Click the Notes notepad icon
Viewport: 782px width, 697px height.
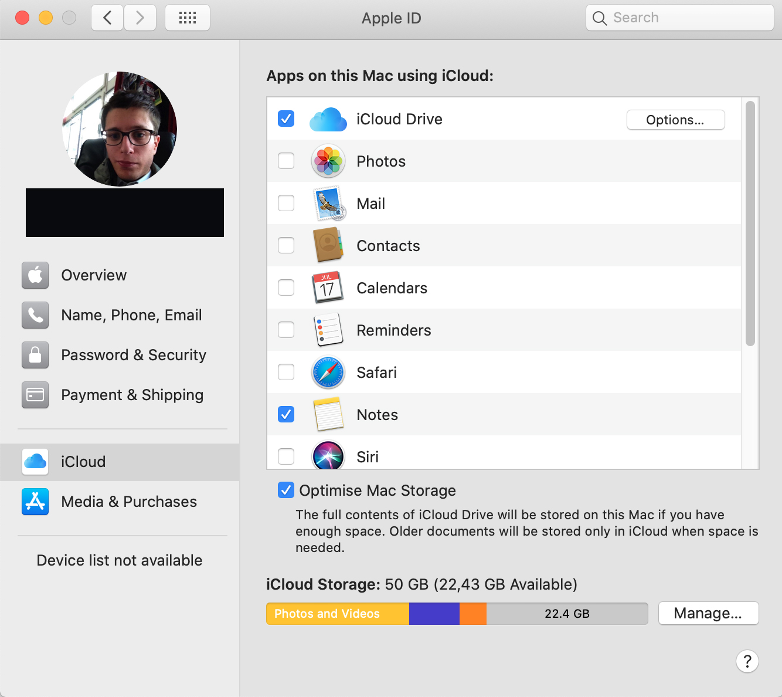click(x=328, y=414)
